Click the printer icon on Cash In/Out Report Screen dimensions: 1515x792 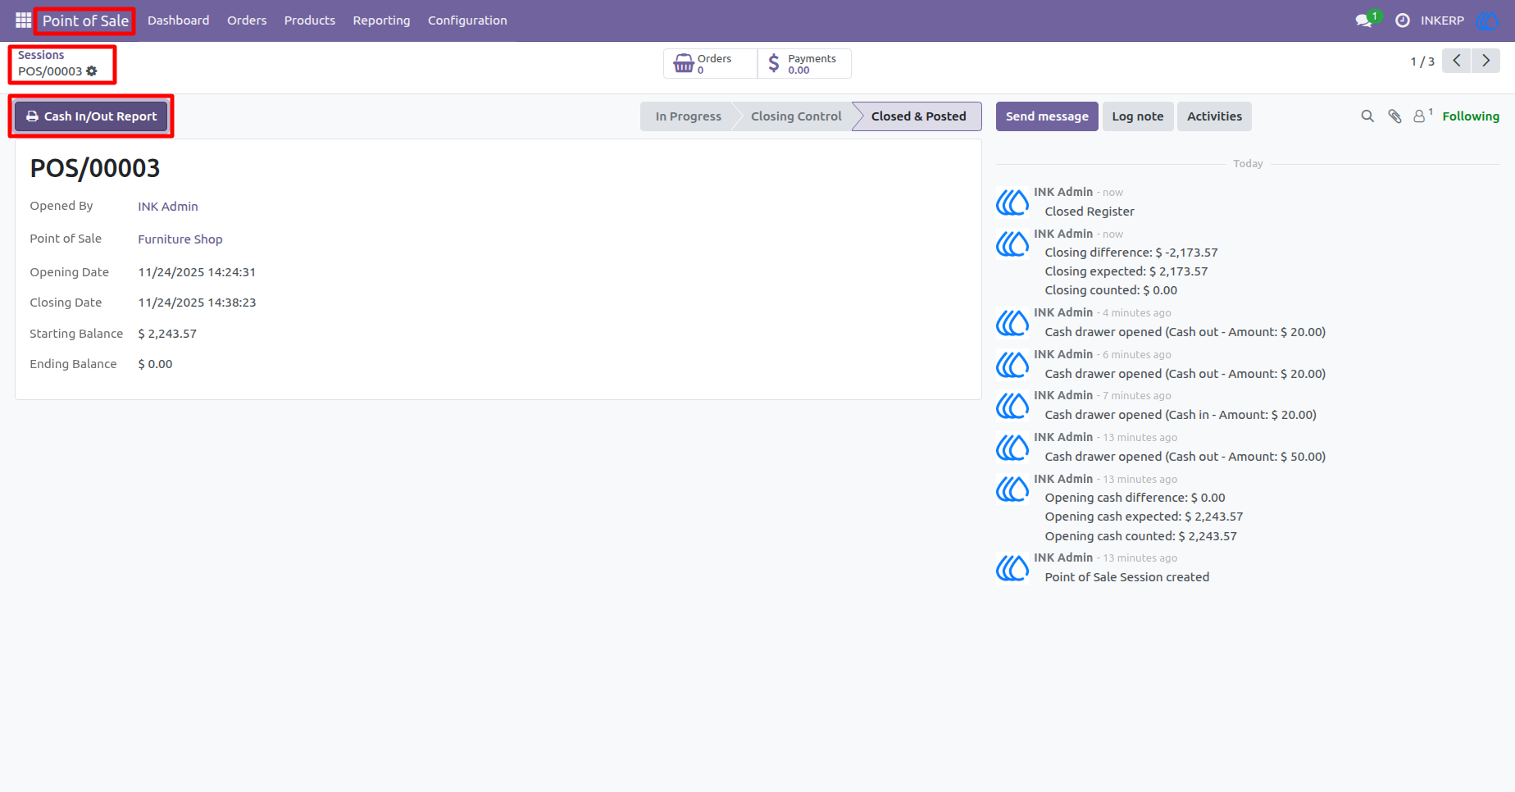32,116
